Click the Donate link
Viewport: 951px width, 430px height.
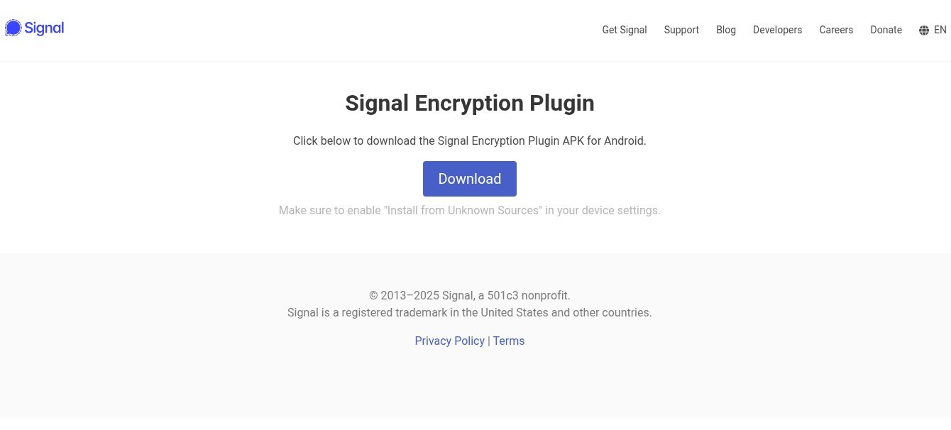[x=886, y=30]
